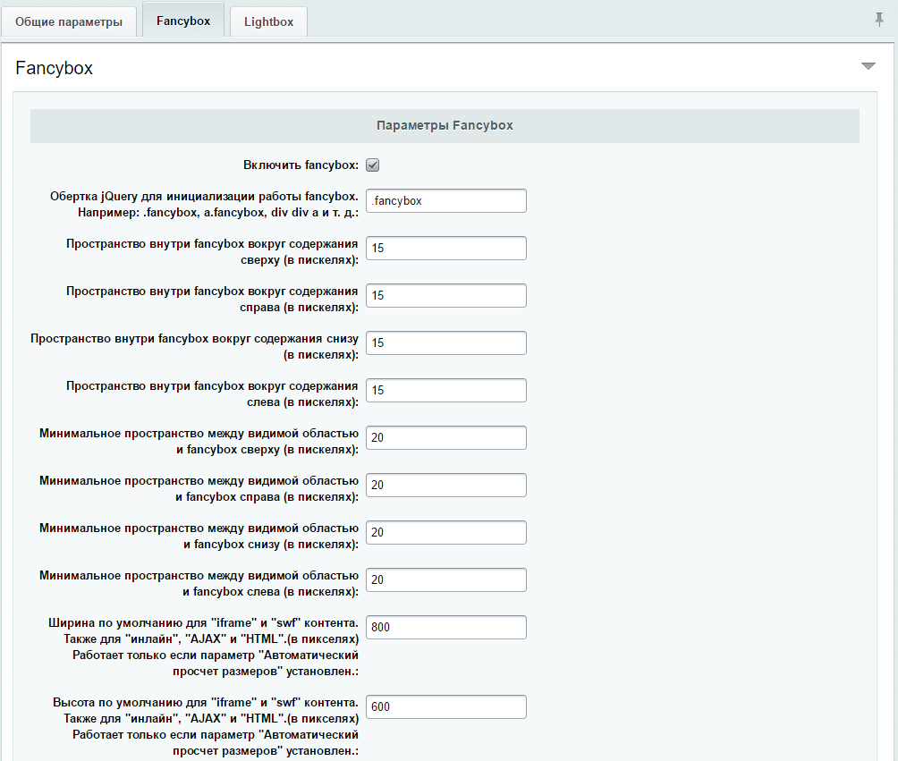The height and width of the screenshot is (761, 898).
Task: Focus the bottom inner padding field
Action: [446, 343]
